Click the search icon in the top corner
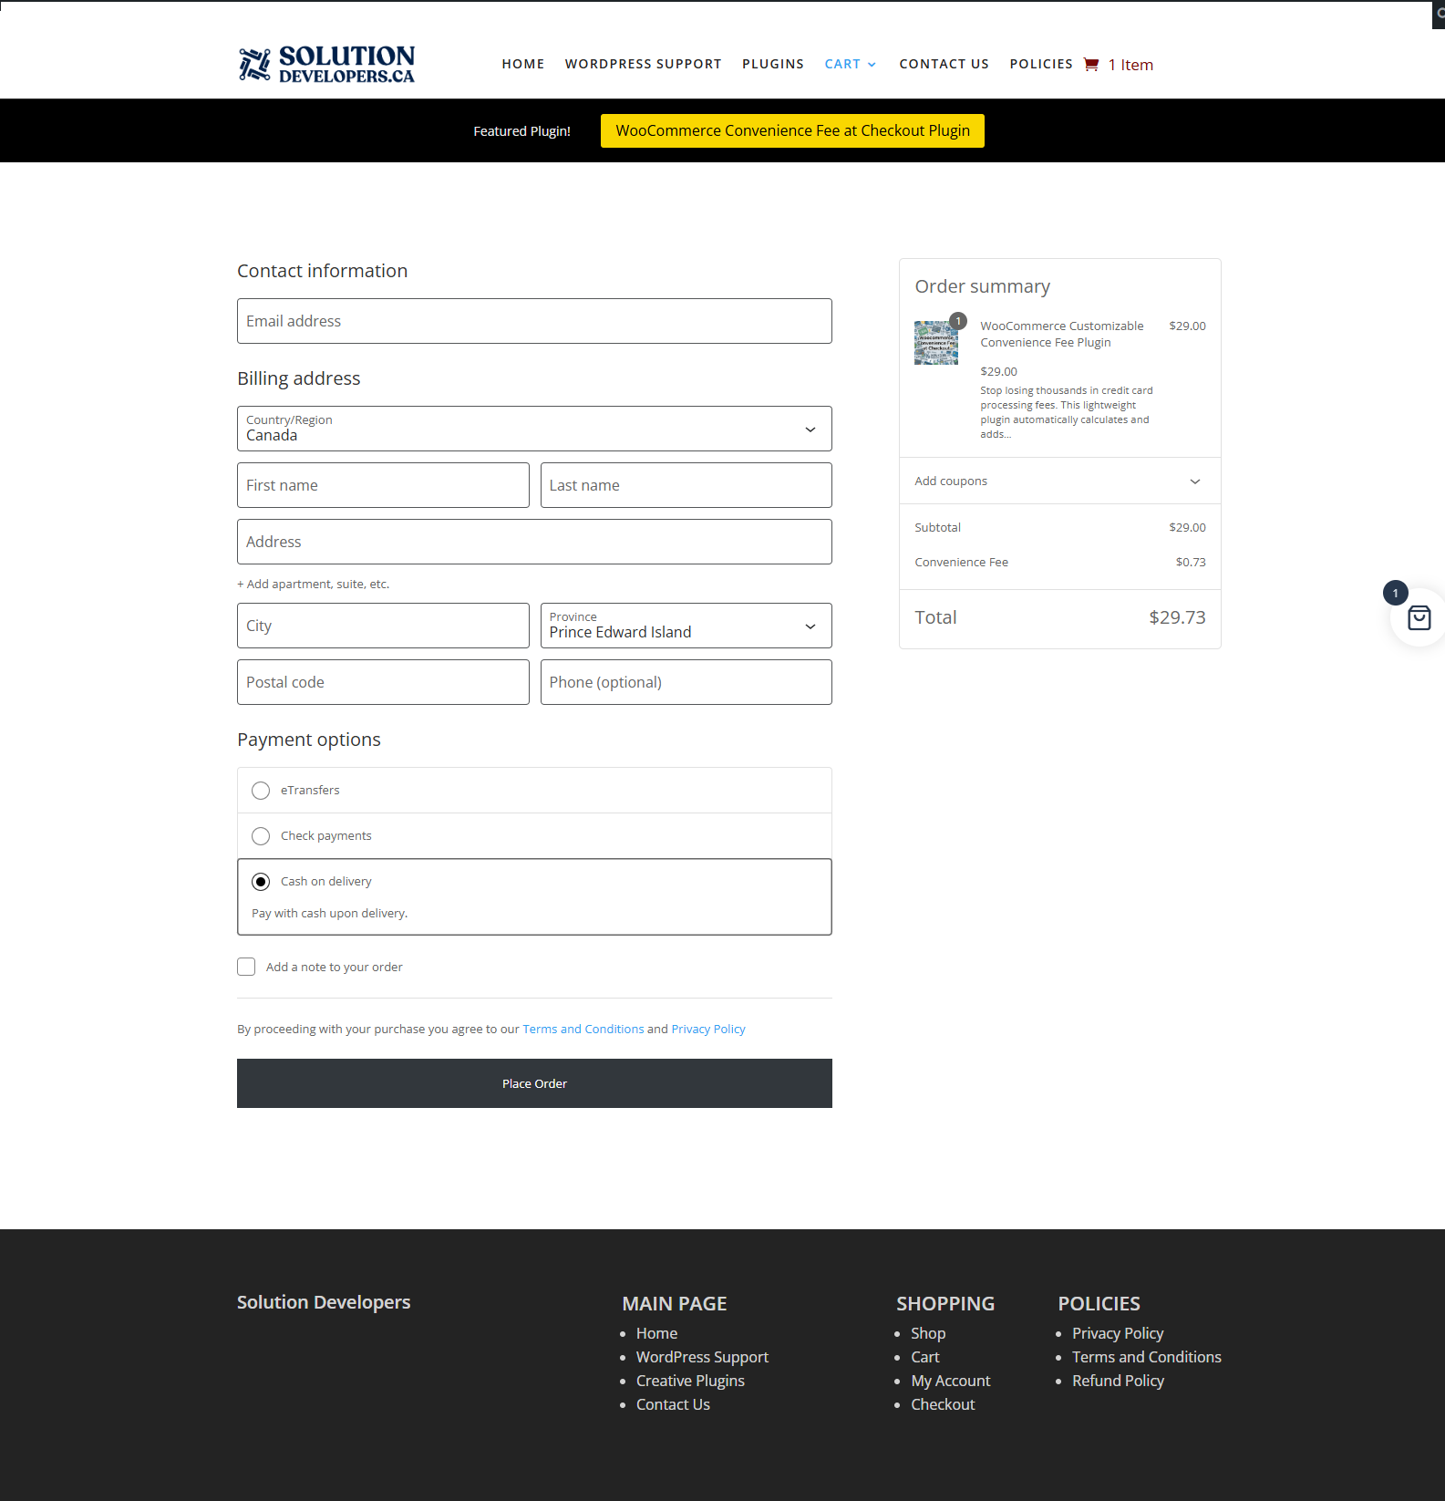The width and height of the screenshot is (1445, 1501). [x=1440, y=14]
